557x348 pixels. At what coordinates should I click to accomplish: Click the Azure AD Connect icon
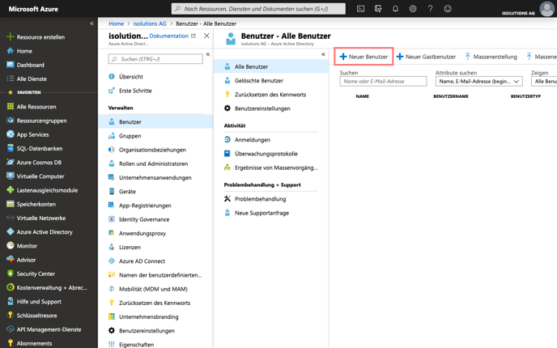112,261
